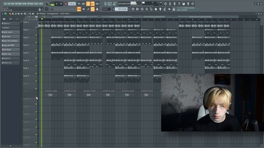Screen dimensions: 264x148
Task: Mute Track 5 using its green dot
Action: 36,58
